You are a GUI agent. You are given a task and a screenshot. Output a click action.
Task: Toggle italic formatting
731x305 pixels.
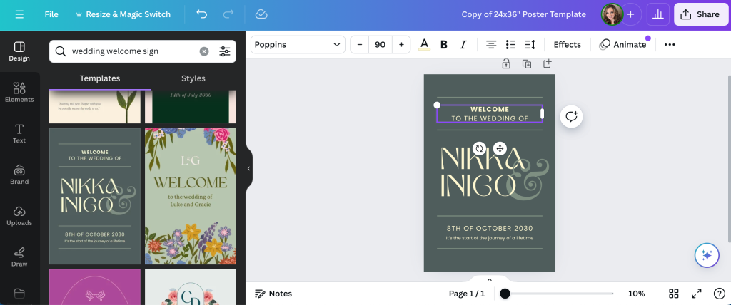(463, 45)
